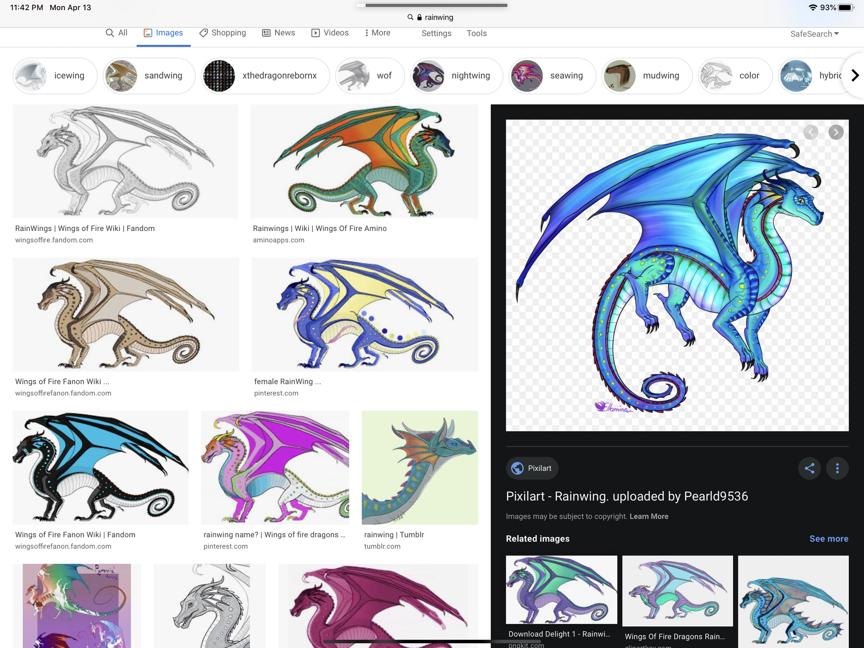Open the three-dot options in preview panel
Image resolution: width=864 pixels, height=648 pixels.
tap(837, 468)
